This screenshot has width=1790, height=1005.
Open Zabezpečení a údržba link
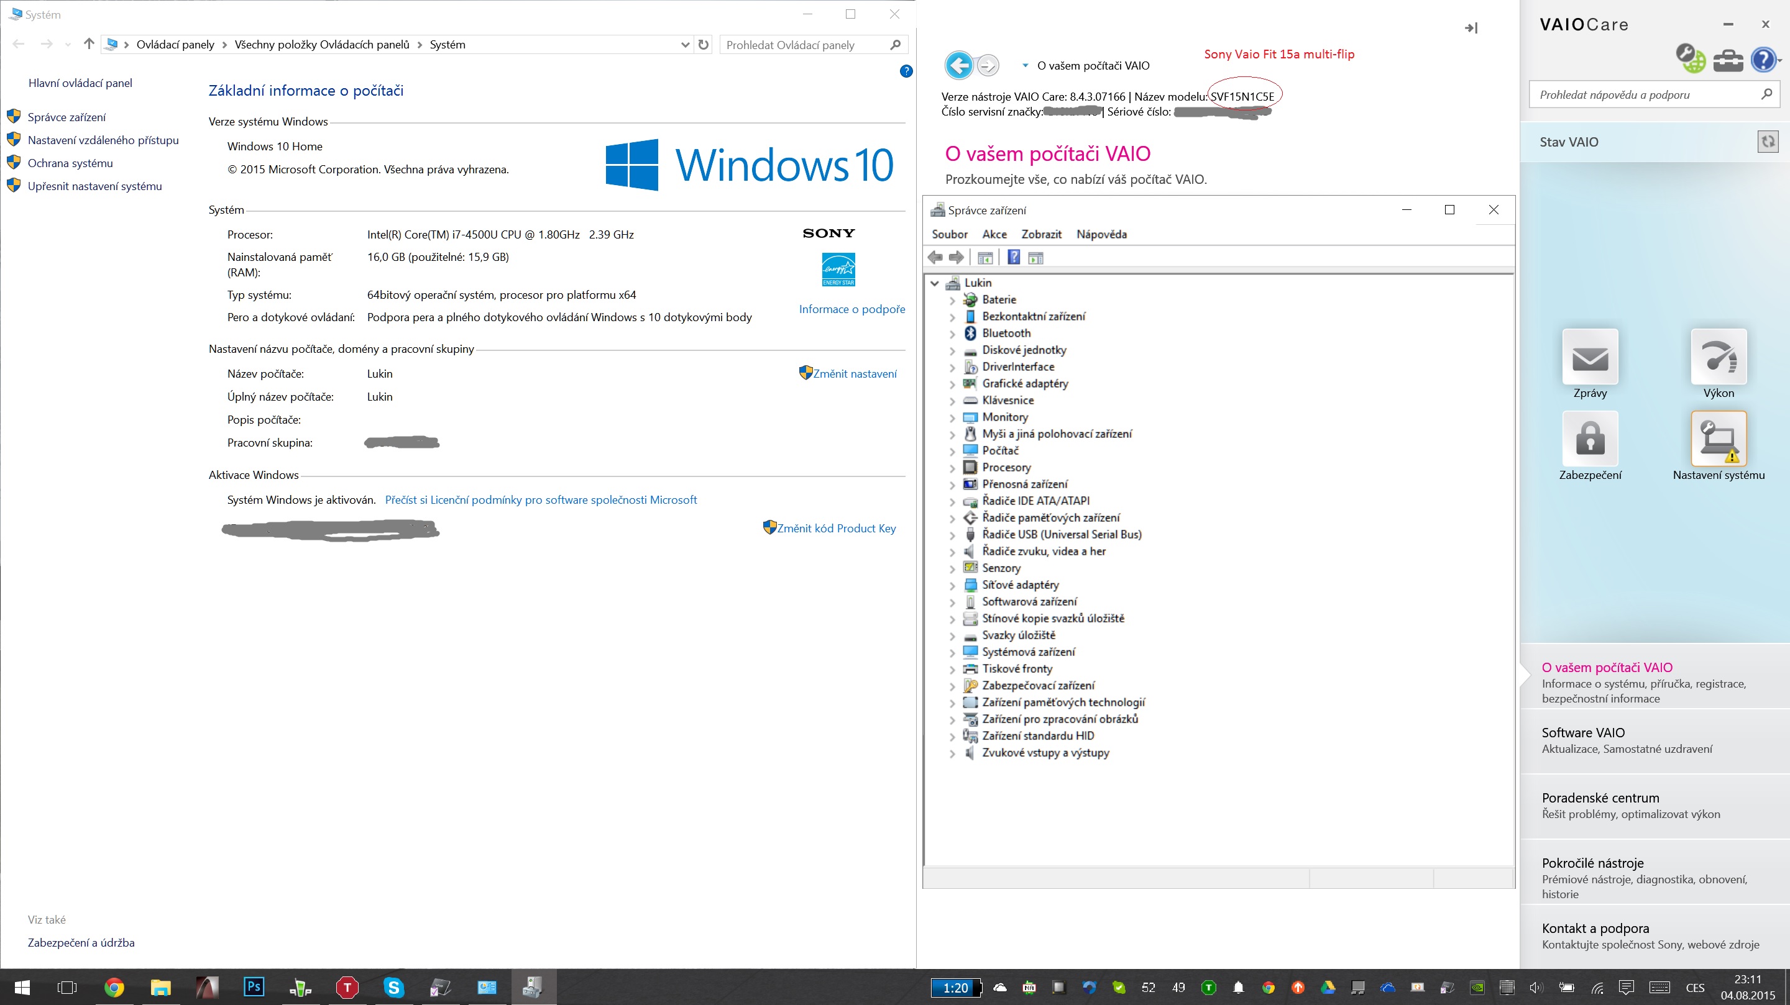(81, 942)
